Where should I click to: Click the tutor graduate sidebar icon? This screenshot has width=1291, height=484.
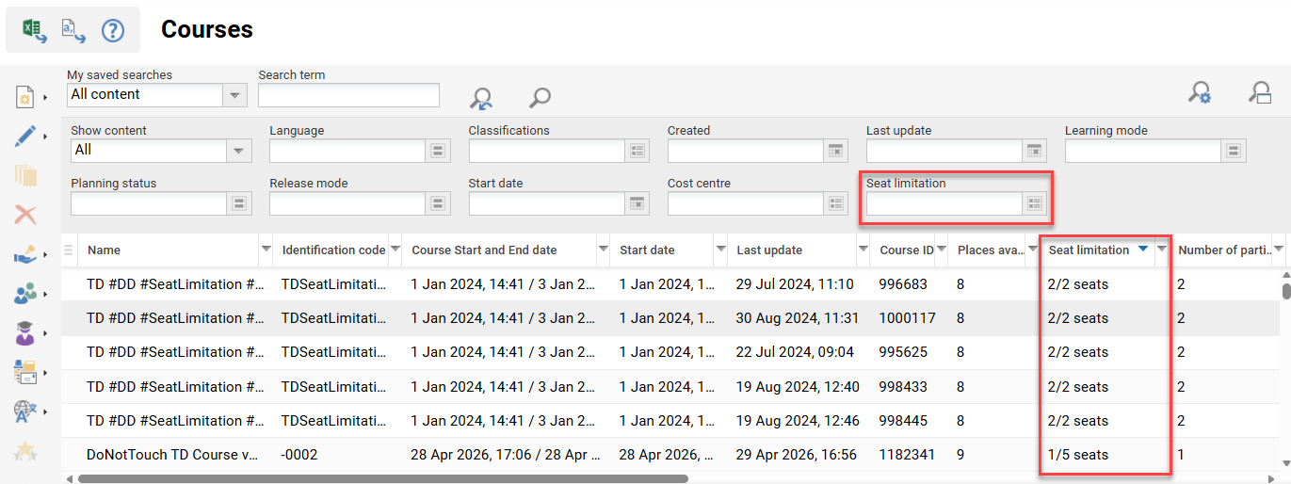[25, 333]
